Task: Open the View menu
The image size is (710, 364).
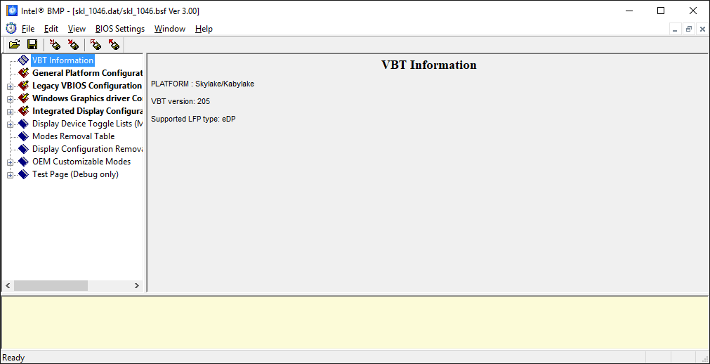Action: pos(77,29)
